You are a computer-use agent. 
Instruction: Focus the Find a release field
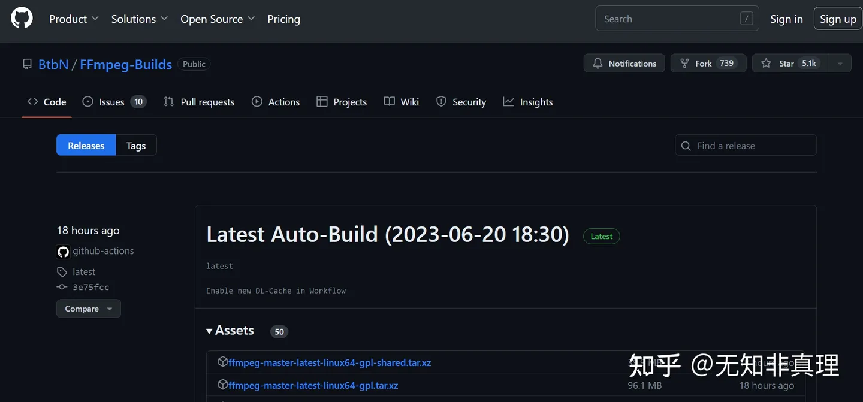(746, 146)
